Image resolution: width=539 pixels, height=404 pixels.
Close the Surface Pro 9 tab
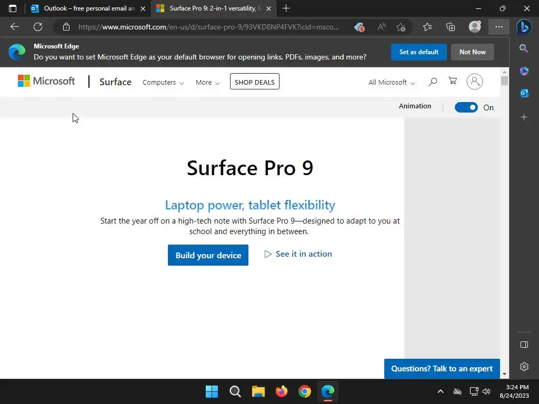click(x=269, y=8)
